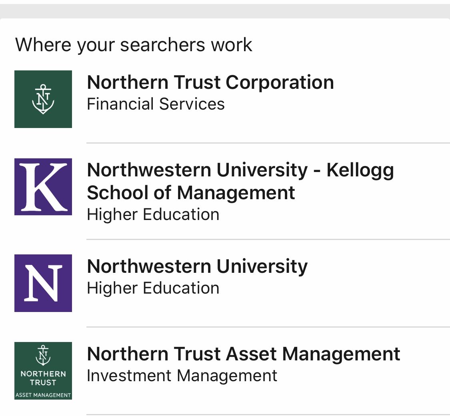This screenshot has width=450, height=416.
Task: View the Northern Trust Asset Management name
Action: coord(243,354)
